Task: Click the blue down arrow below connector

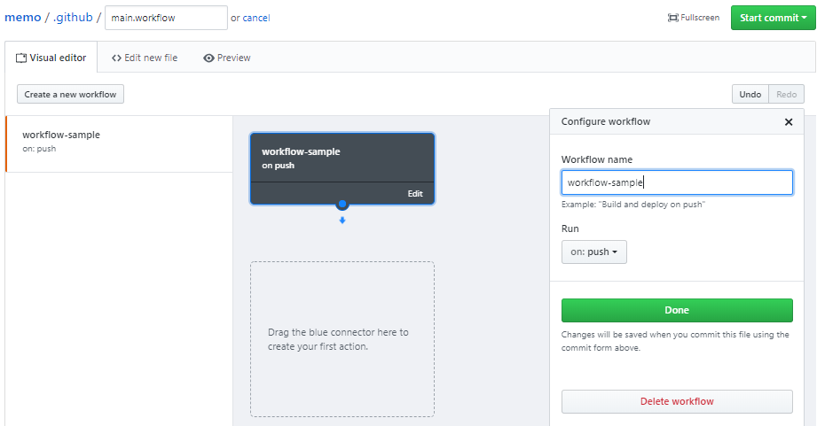Action: (x=342, y=220)
